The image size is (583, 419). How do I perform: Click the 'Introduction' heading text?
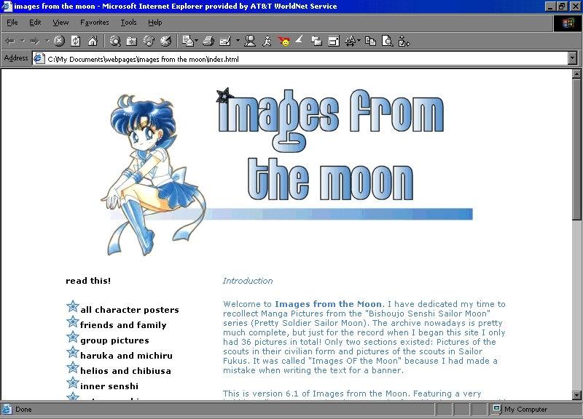click(248, 281)
